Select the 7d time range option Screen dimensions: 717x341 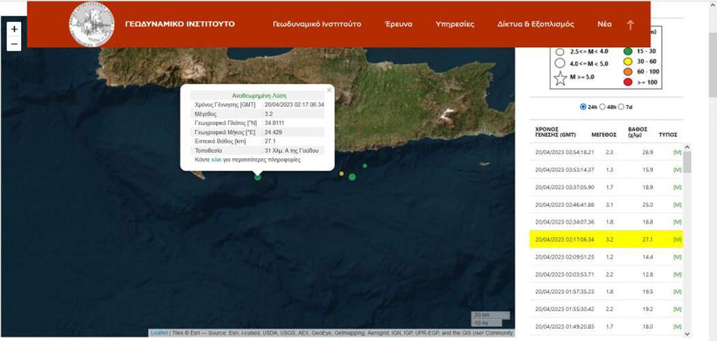tap(621, 107)
